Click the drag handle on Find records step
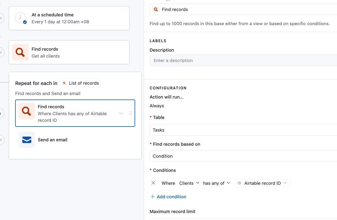Viewport: 337px width, 220px height. point(131,113)
